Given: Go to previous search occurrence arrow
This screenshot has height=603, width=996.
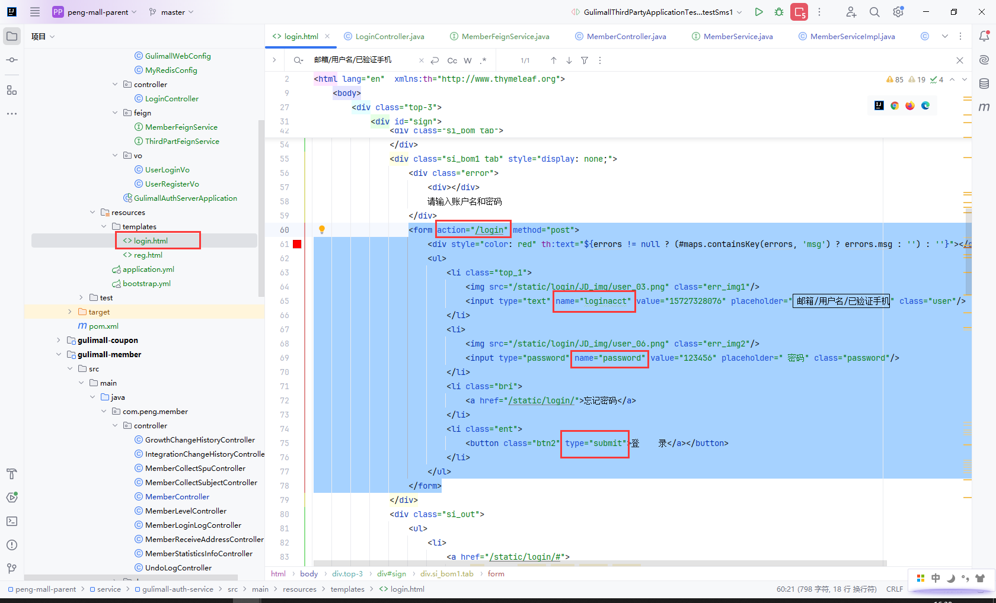Looking at the screenshot, I should click(x=554, y=60).
